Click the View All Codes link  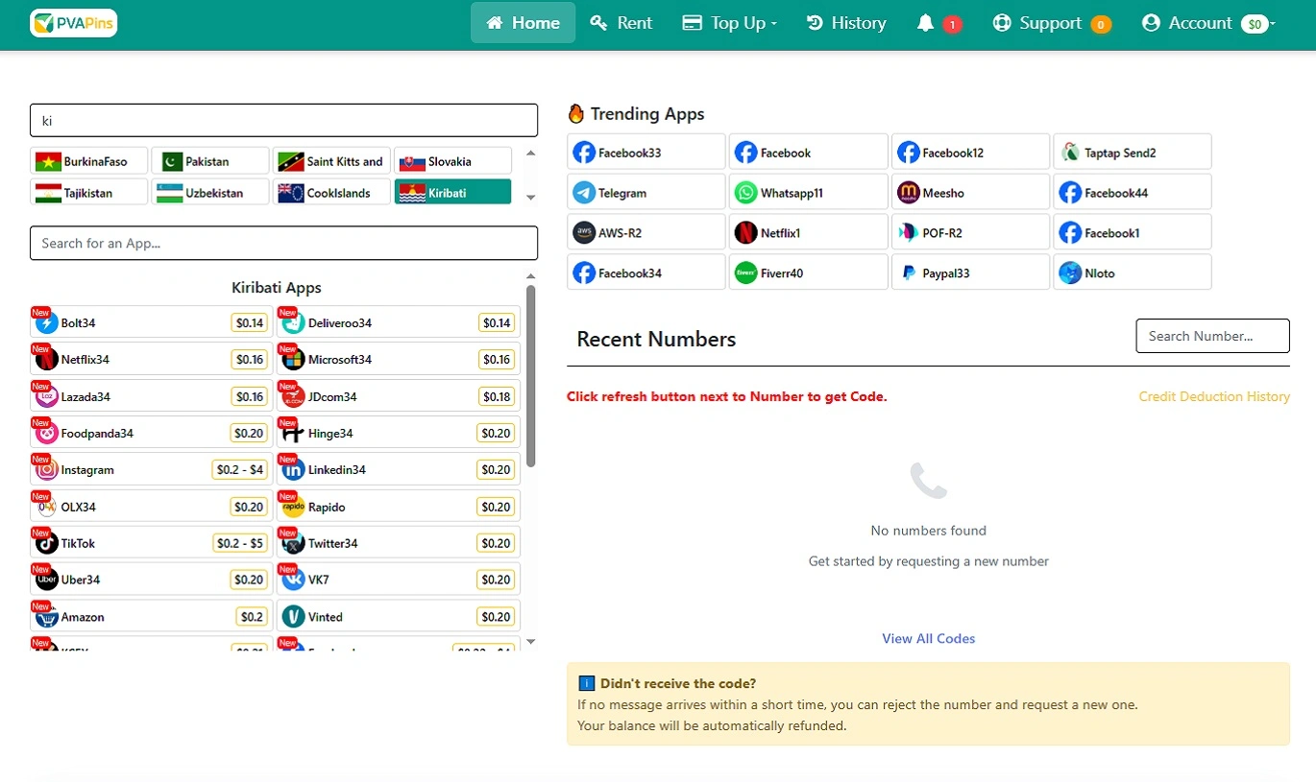coord(929,638)
